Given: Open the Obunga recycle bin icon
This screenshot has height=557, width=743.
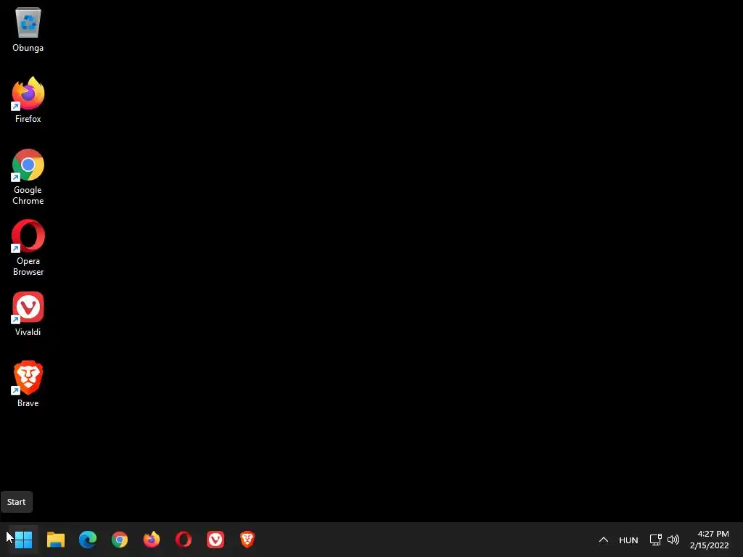Looking at the screenshot, I should pyautogui.click(x=28, y=30).
